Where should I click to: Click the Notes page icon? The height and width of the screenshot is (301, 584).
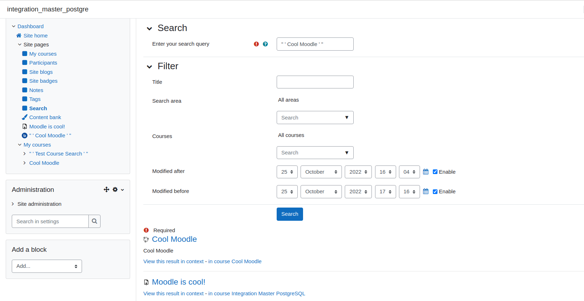(x=25, y=90)
